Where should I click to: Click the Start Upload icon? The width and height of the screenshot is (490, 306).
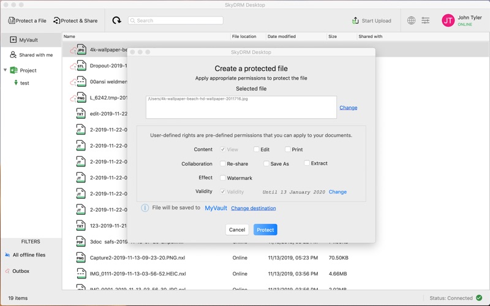355,21
